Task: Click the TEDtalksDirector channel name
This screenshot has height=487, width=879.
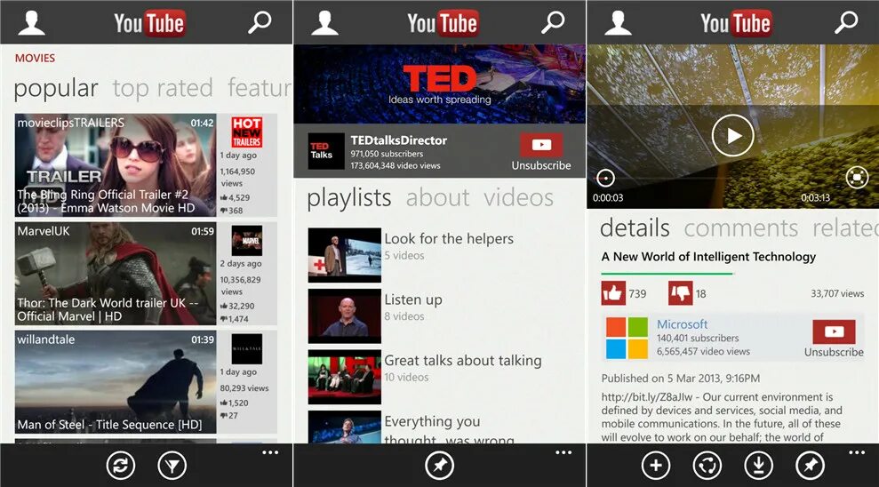Action: (x=398, y=140)
